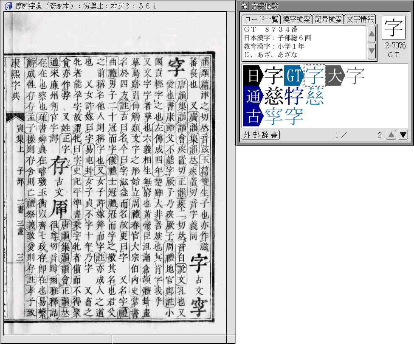Screen dimensions: 414x344
Task: Click the 古 category label
Action: click(x=253, y=116)
